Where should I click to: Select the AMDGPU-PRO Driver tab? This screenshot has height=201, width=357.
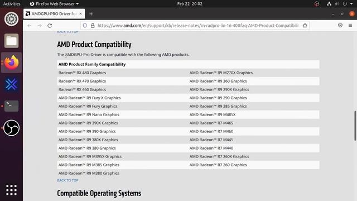coord(54,13)
